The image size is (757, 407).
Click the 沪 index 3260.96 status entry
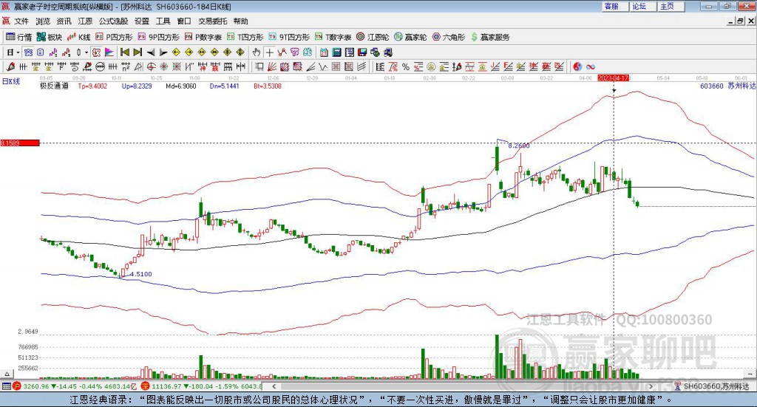coord(75,386)
